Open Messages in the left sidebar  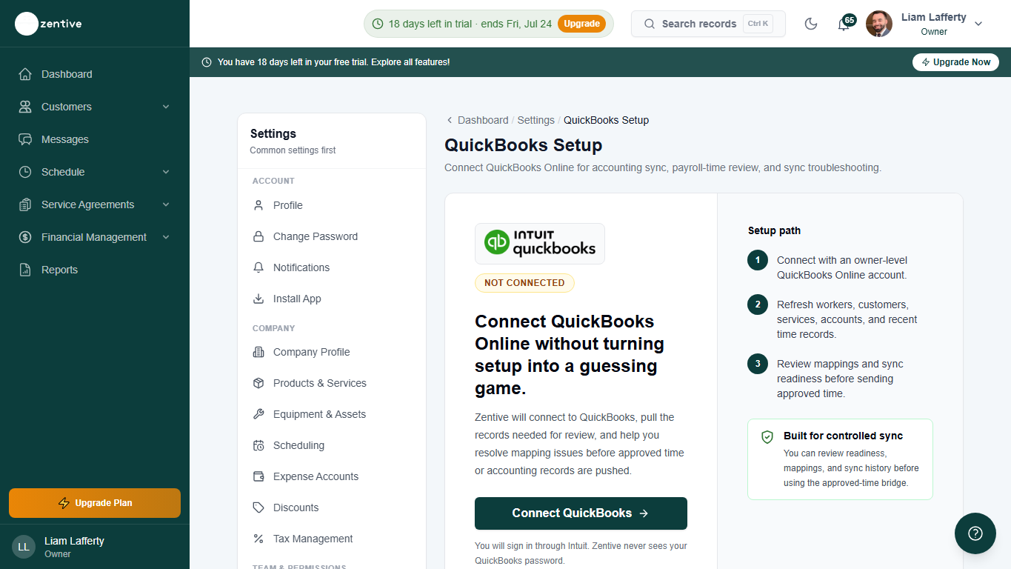95,139
